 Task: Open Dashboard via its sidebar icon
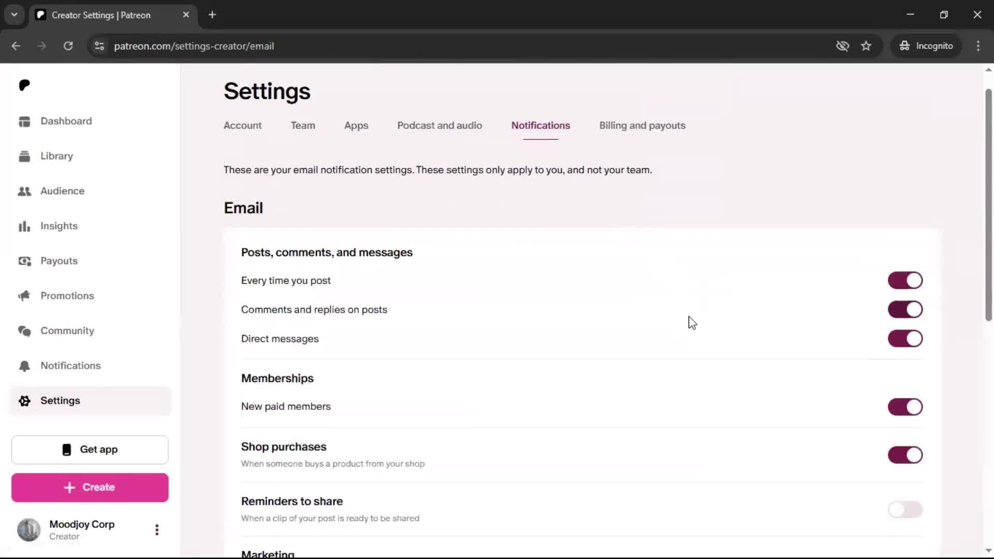point(24,121)
